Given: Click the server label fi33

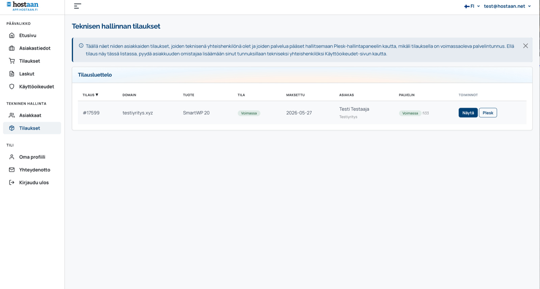Looking at the screenshot, I should 426,113.
